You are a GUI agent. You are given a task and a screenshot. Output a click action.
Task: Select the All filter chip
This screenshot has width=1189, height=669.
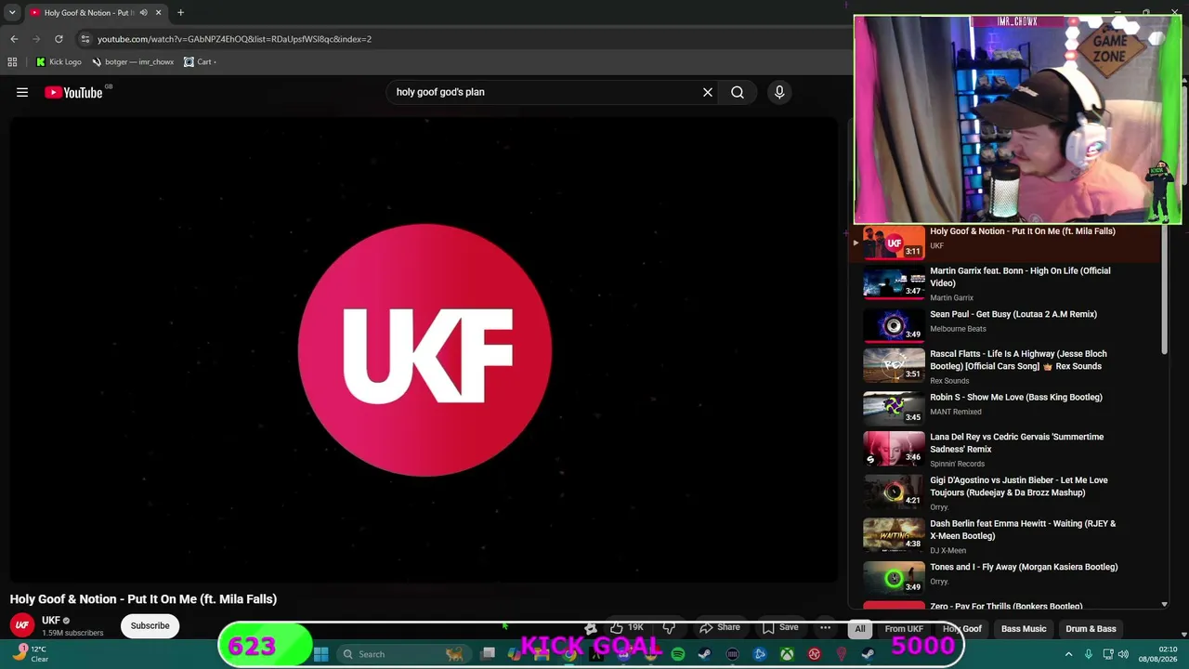coord(860,629)
